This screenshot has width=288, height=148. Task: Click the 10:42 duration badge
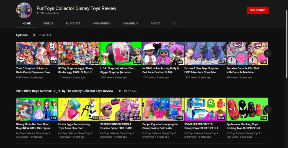pos(221,118)
